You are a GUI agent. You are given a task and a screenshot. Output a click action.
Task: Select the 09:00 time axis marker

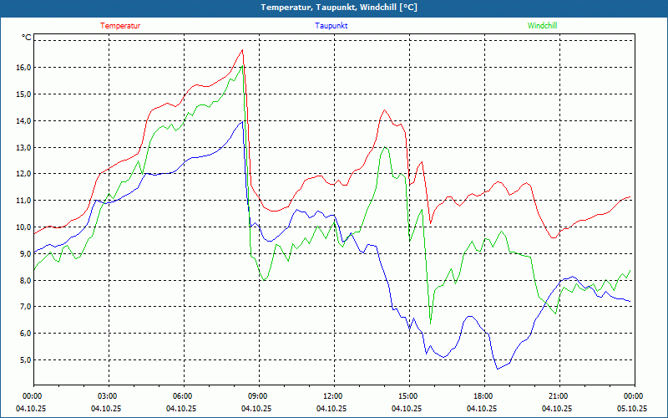[258, 396]
